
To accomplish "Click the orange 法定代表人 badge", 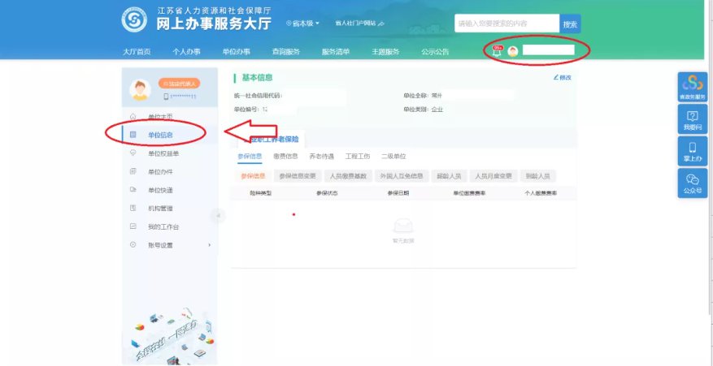I will pos(179,84).
